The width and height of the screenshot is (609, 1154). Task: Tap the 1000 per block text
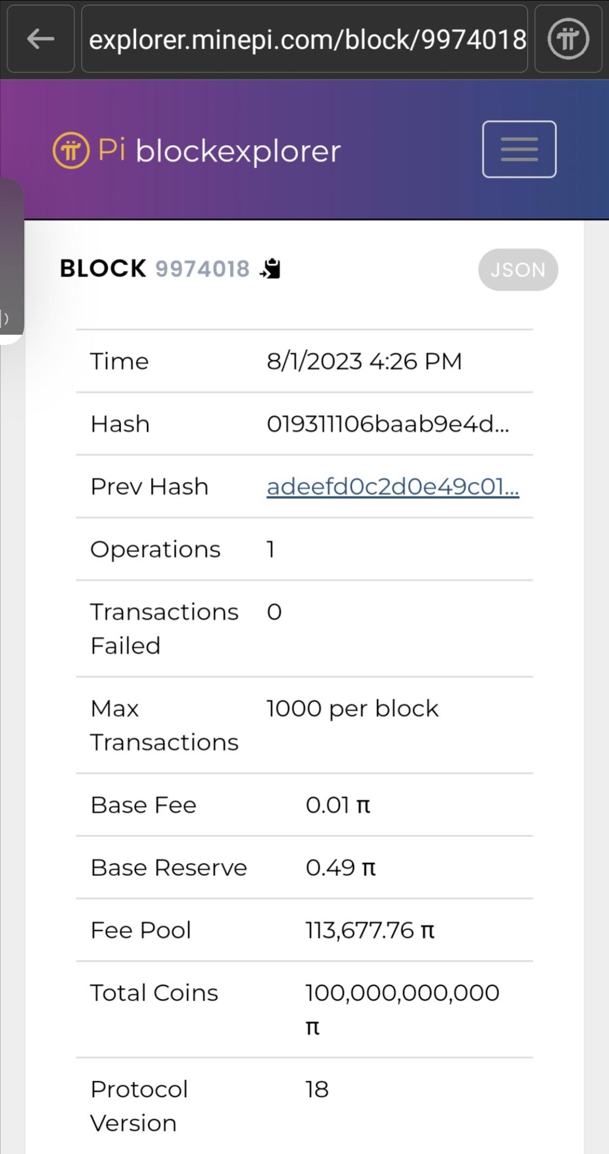click(x=352, y=708)
